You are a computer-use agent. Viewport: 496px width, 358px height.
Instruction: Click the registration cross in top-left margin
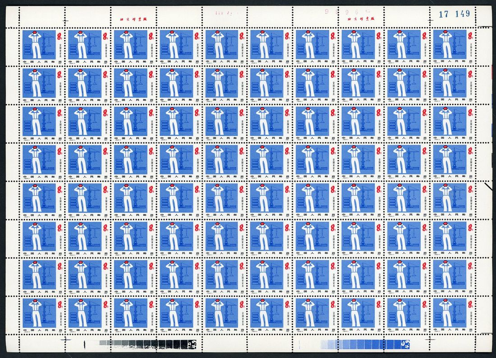[66, 20]
